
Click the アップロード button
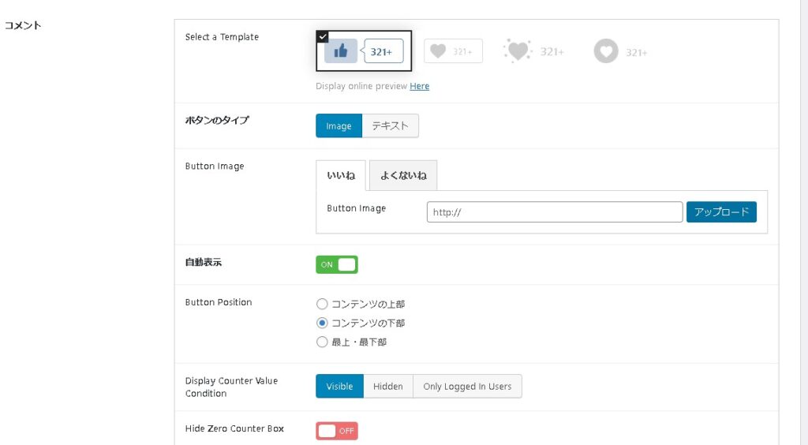(x=721, y=212)
